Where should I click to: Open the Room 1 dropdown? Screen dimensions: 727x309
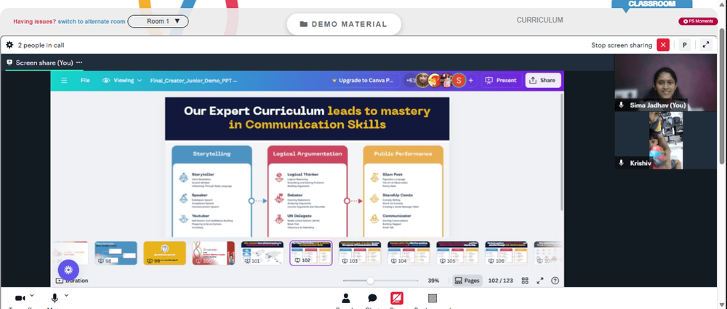point(158,21)
